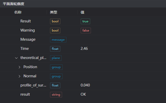Click the message type tag
Viewport: 166px width, 103px height.
58,40
